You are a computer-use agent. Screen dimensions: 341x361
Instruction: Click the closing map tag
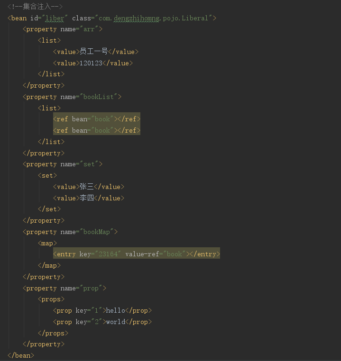pos(49,266)
